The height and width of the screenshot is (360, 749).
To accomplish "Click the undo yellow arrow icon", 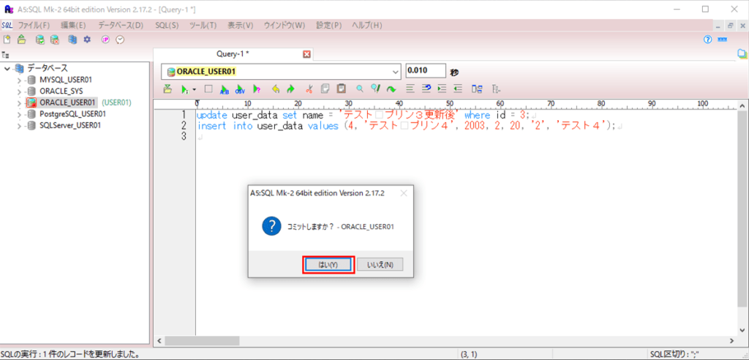I will (276, 89).
